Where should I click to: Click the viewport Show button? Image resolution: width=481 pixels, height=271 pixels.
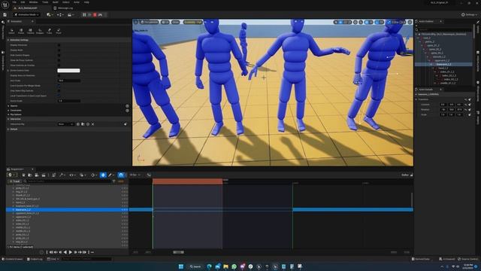(175, 22)
